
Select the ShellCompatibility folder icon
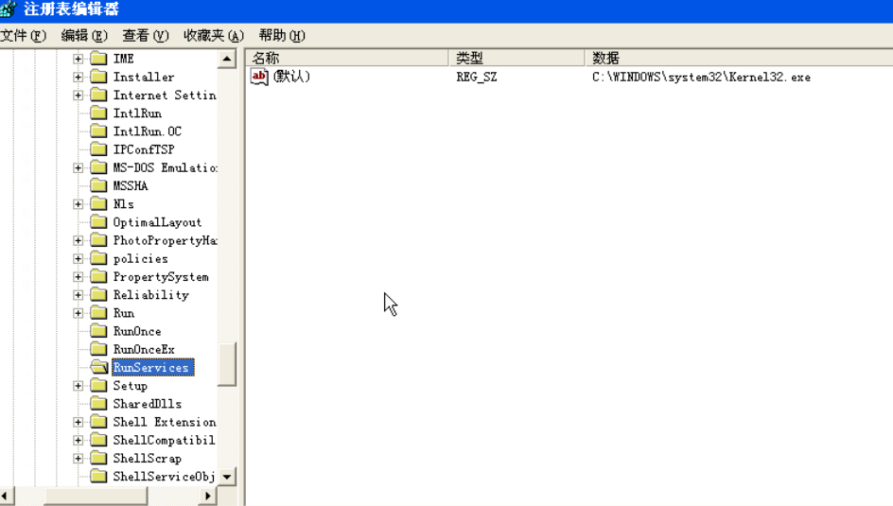click(x=99, y=441)
